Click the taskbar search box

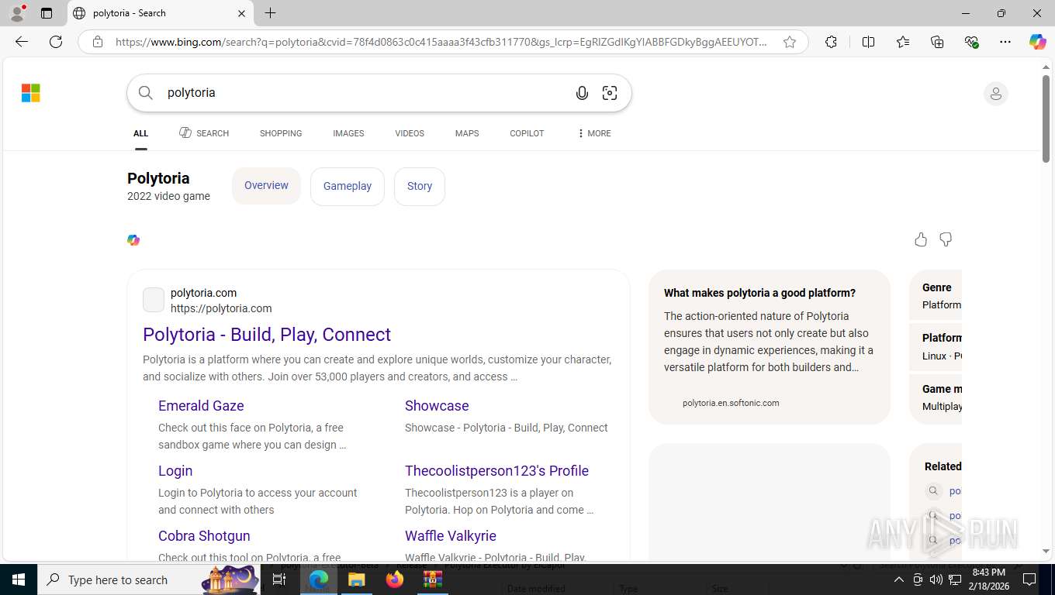(150, 580)
